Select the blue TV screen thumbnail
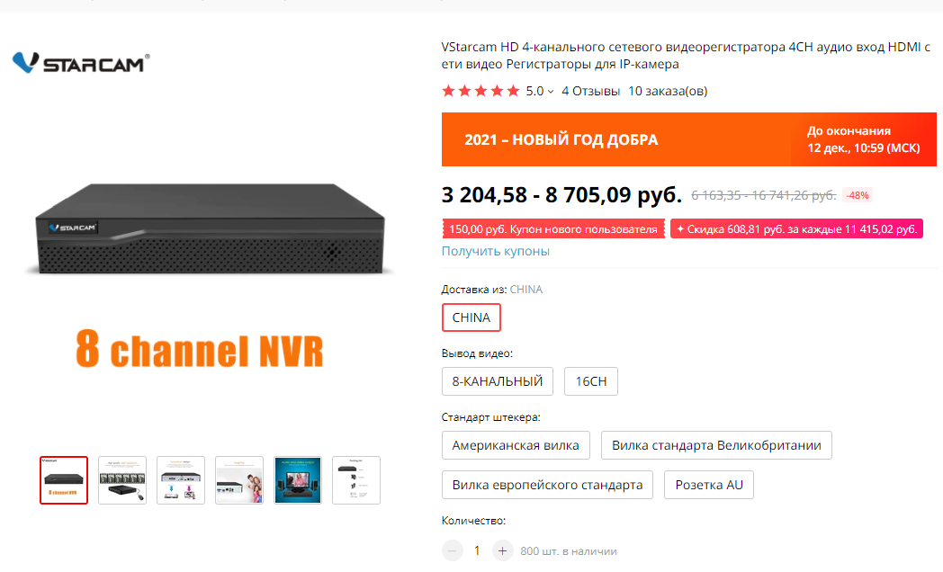The height and width of the screenshot is (572, 943). pyautogui.click(x=298, y=480)
